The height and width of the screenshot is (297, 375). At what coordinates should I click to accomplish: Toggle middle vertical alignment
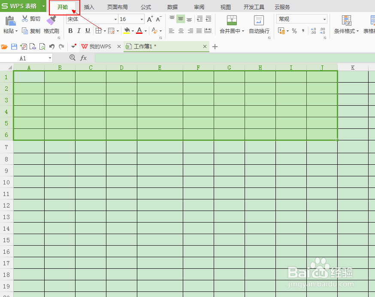point(181,19)
